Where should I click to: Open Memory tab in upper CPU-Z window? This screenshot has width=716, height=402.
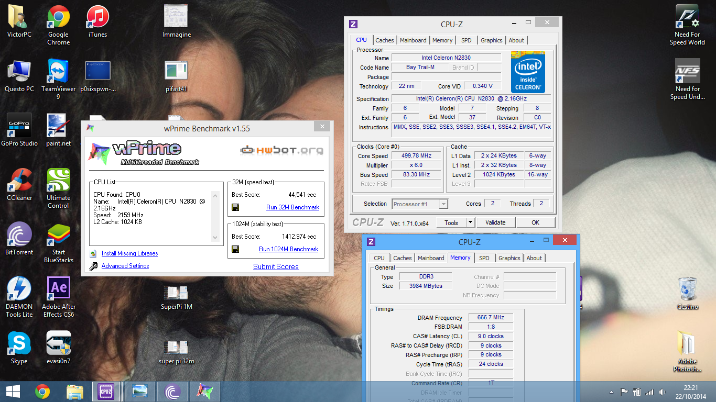pos(442,40)
